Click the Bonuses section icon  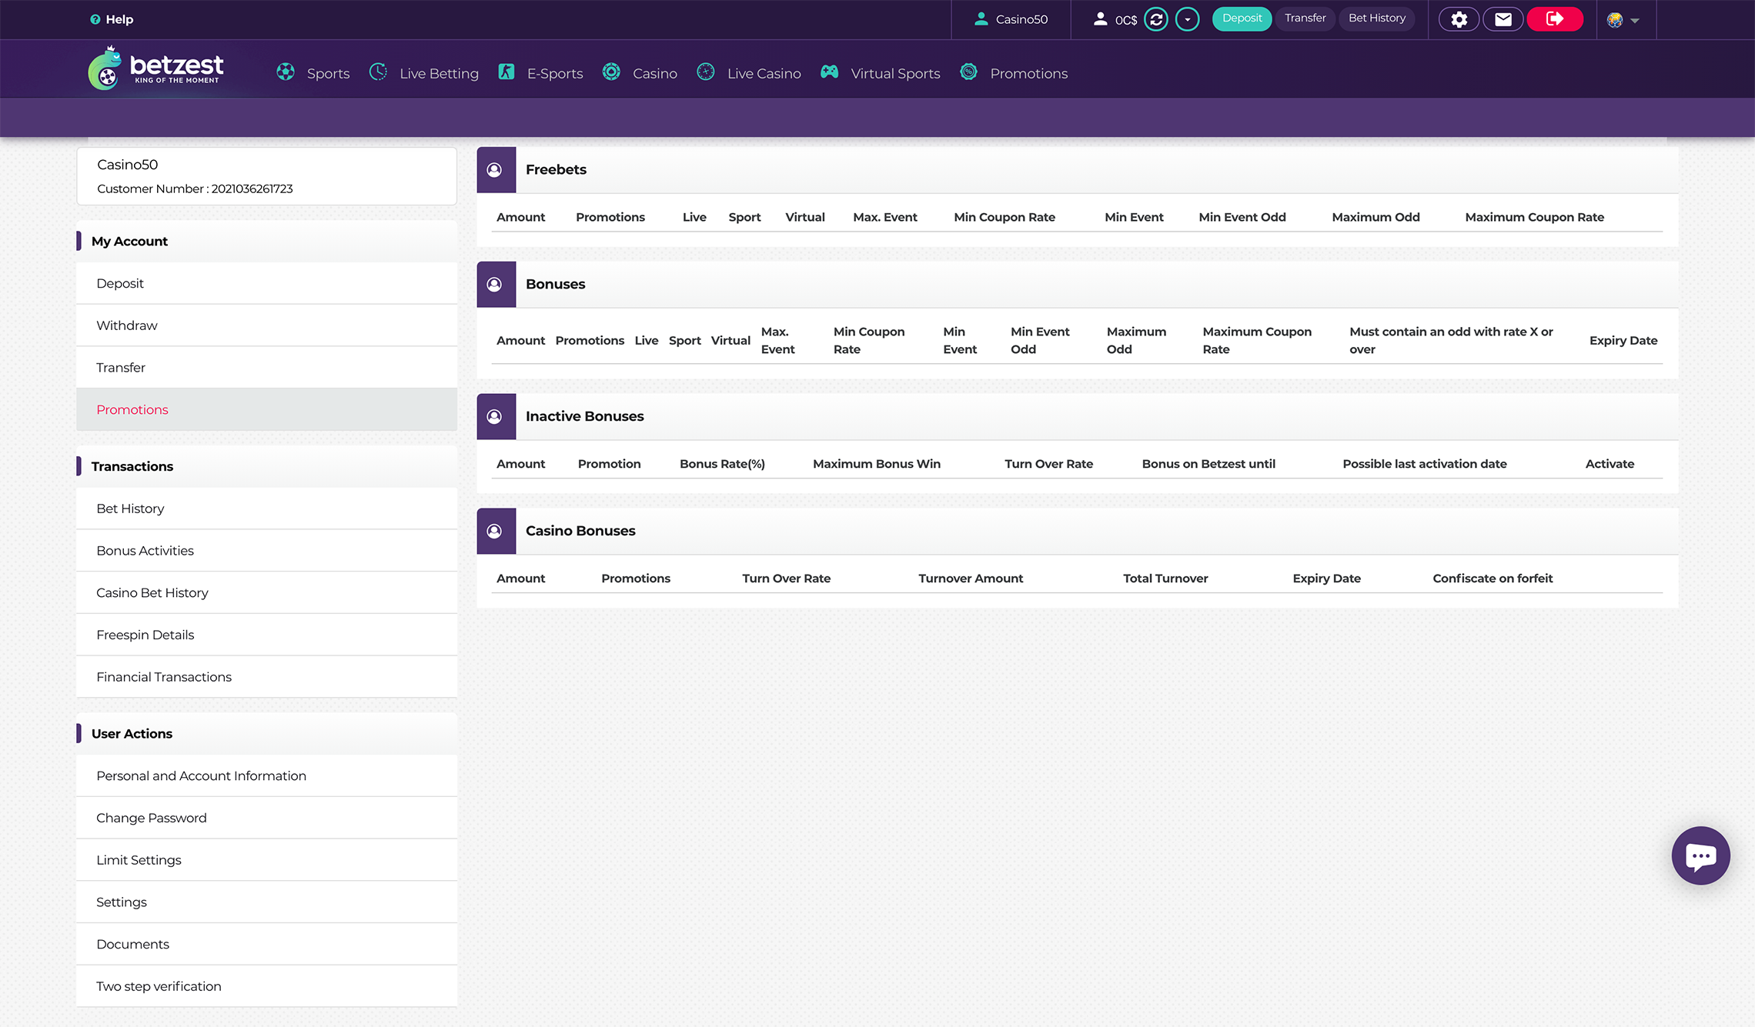496,285
